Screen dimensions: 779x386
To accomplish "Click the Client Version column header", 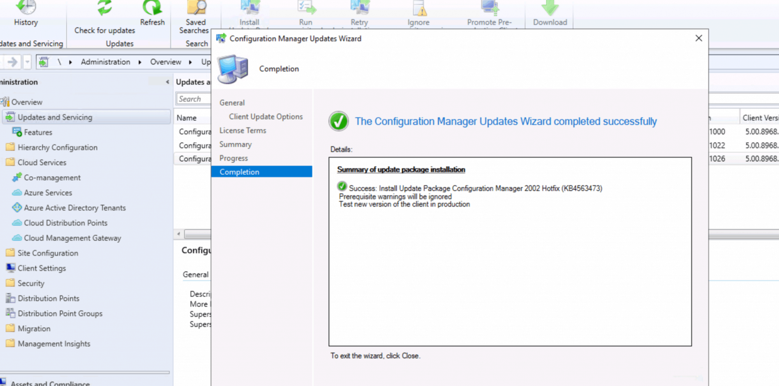I will click(x=760, y=118).
